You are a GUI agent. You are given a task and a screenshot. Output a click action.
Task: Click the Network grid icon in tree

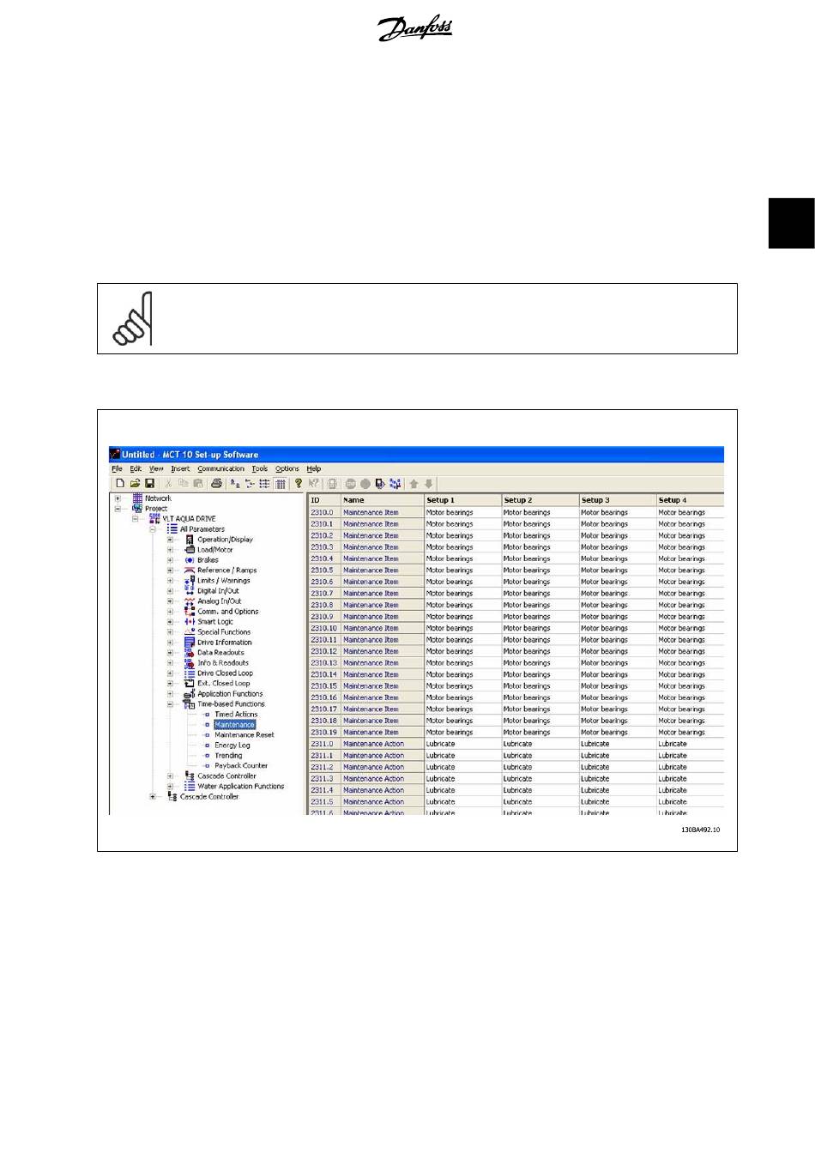137,498
